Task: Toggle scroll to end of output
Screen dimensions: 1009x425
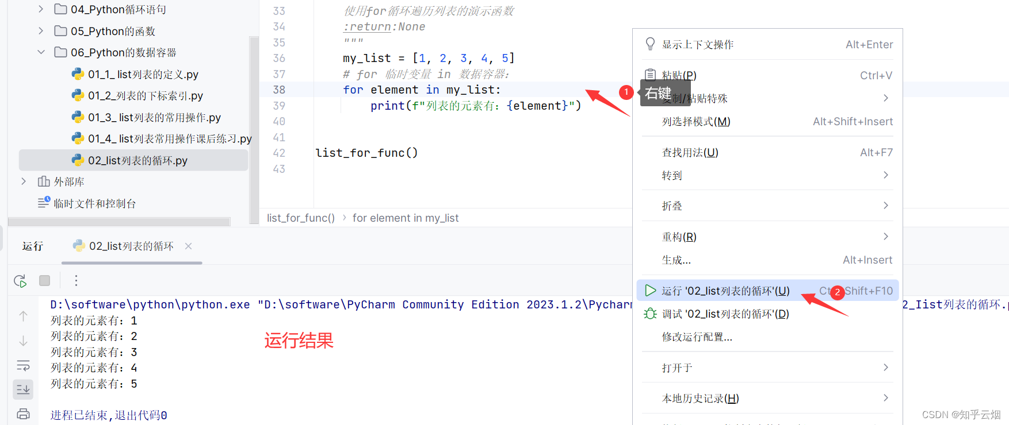Action: 23,389
